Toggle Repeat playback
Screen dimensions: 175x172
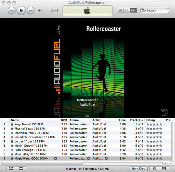pos(21,168)
